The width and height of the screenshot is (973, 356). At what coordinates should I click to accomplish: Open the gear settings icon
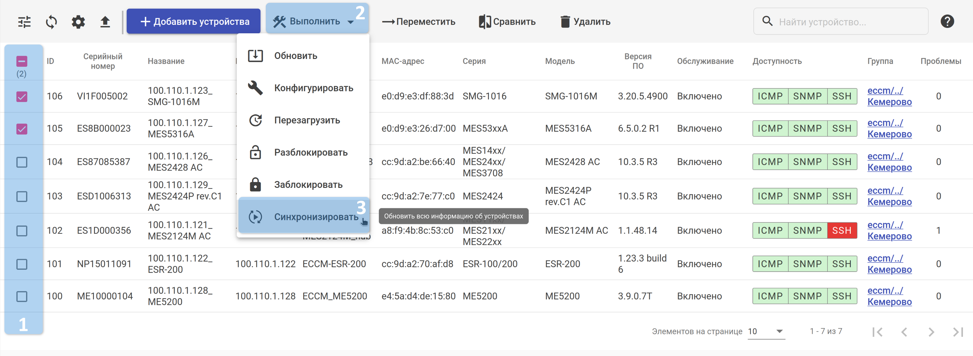(x=78, y=22)
